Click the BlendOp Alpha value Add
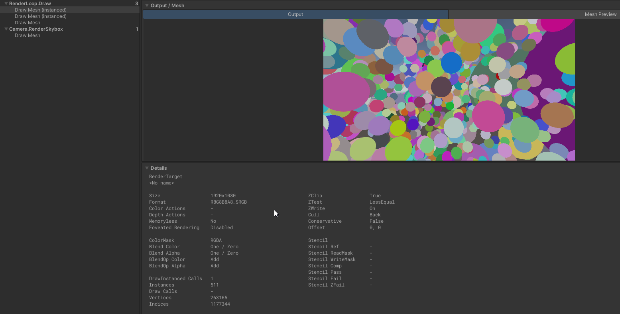 215,266
